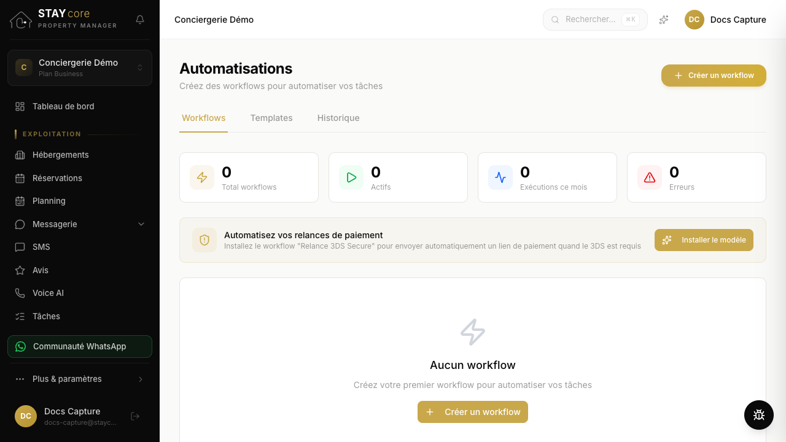Open SMS section

(x=80, y=247)
